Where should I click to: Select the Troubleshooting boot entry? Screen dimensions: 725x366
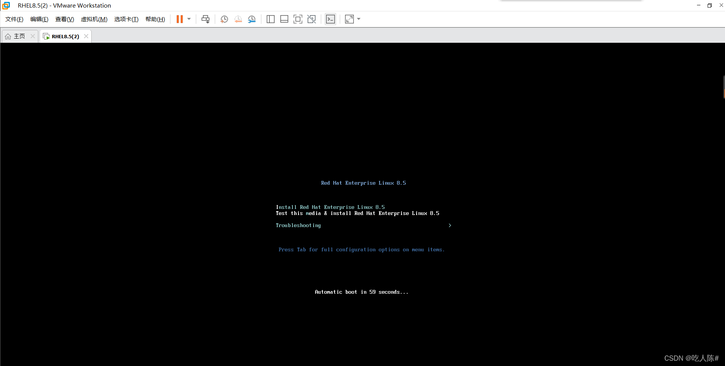(298, 226)
